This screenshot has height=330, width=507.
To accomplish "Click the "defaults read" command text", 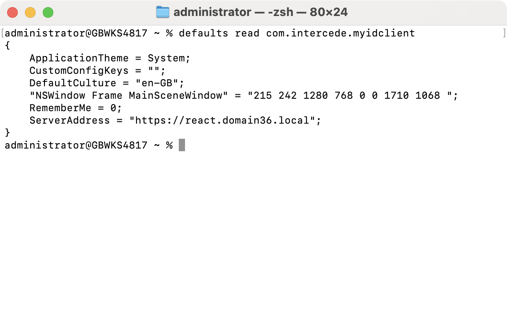I will 219,33.
